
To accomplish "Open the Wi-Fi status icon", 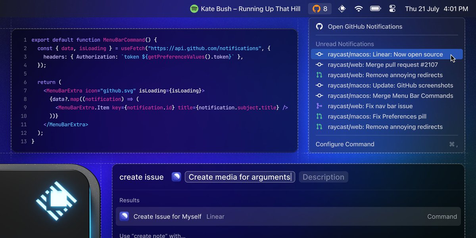I will pos(359,9).
